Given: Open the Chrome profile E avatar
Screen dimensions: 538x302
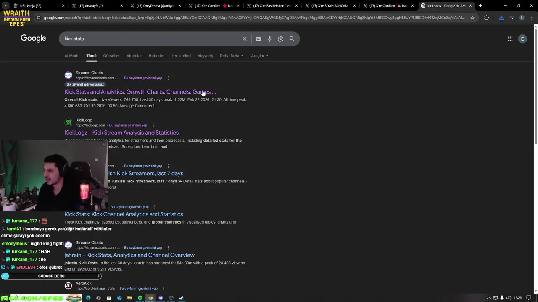Looking at the screenshot, I should pyautogui.click(x=522, y=18).
